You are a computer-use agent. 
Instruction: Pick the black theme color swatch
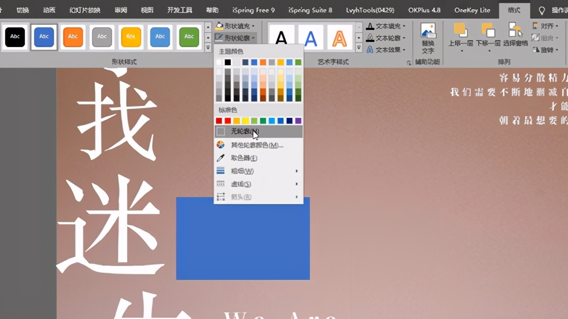[x=228, y=62]
